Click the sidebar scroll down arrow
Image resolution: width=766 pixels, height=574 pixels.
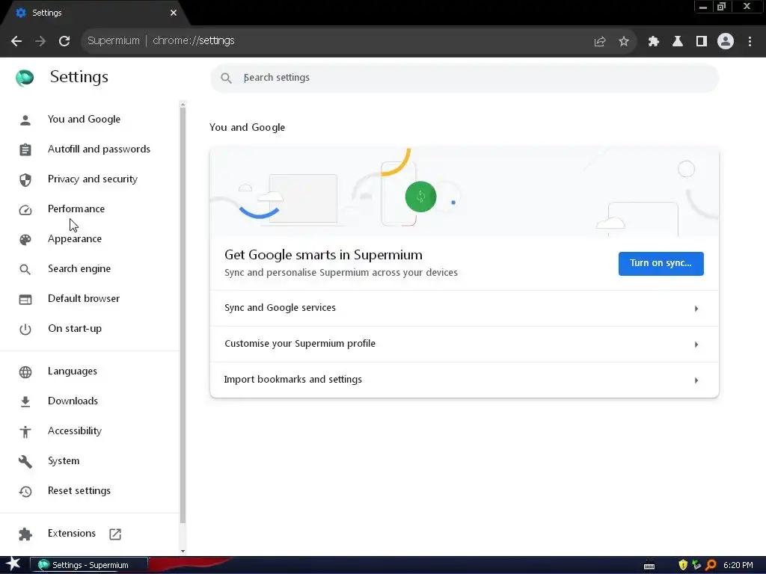tap(183, 551)
